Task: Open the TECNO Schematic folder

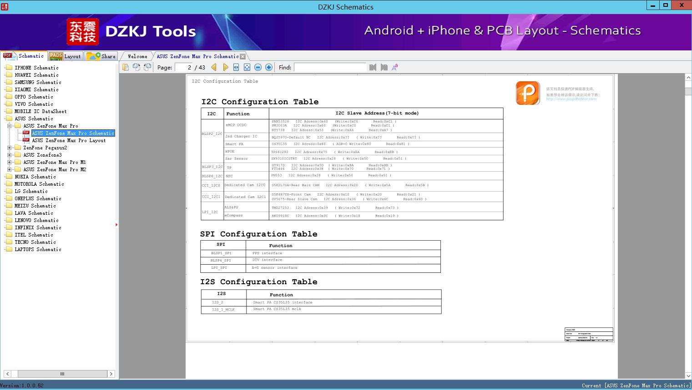Action: (35, 242)
